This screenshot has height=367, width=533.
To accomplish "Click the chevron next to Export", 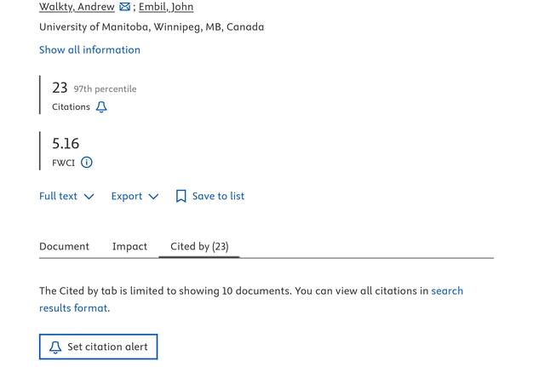I will (153, 197).
